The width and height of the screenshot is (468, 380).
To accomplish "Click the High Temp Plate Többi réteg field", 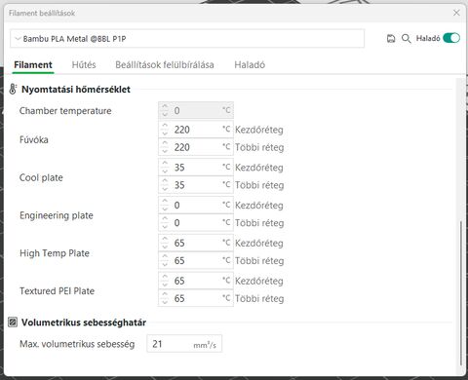I will (x=196, y=260).
